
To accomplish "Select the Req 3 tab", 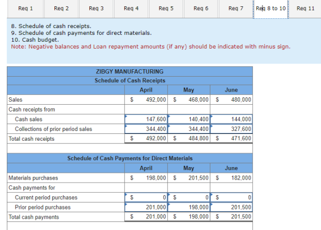I will click(x=96, y=9).
